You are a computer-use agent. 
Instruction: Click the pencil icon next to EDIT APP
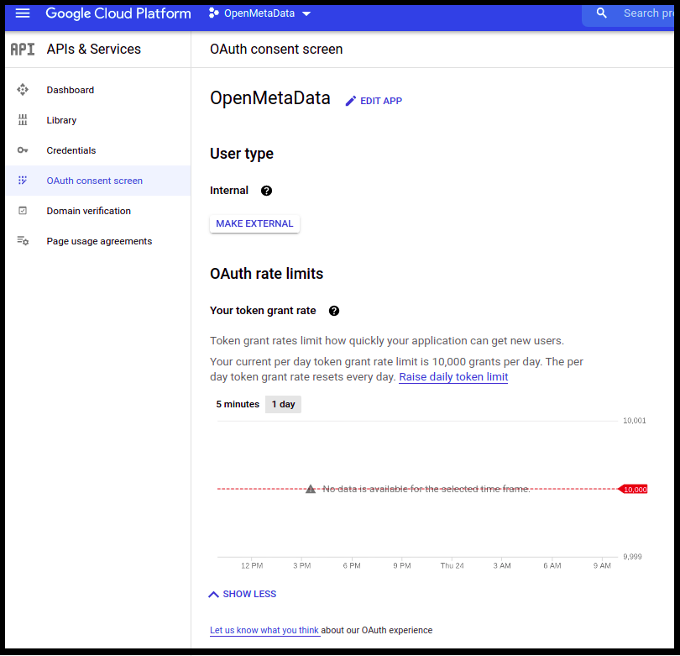click(x=350, y=100)
